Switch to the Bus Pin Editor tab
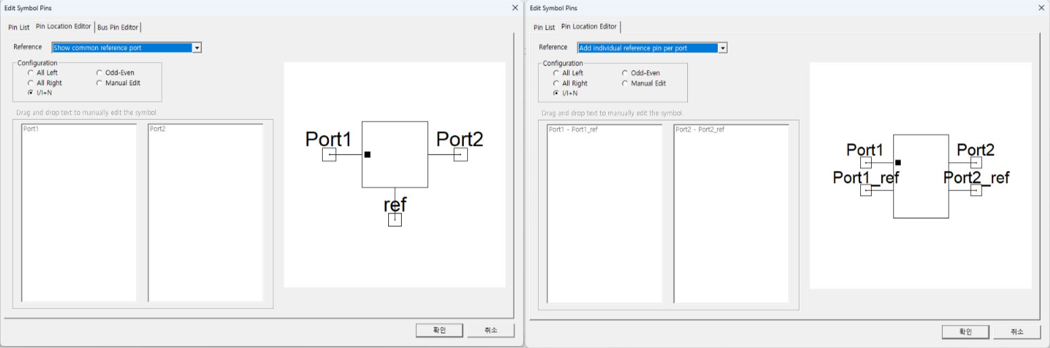 point(117,27)
